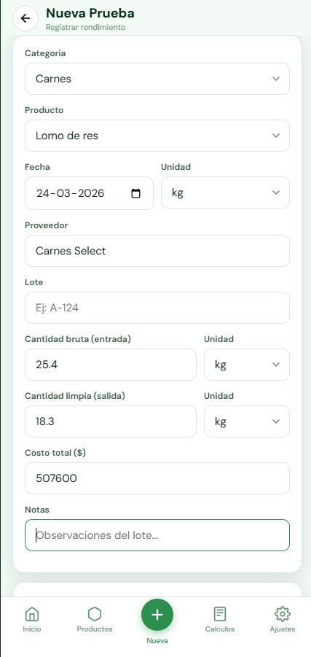Change unit for Cantidad limpia
Screen dimensions: 311x657
[246, 421]
